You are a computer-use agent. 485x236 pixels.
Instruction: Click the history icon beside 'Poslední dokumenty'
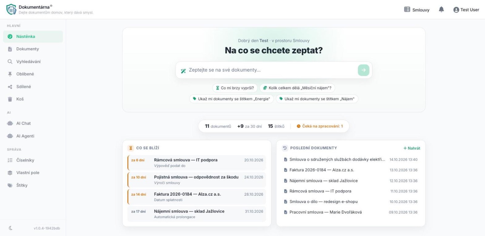coord(285,148)
